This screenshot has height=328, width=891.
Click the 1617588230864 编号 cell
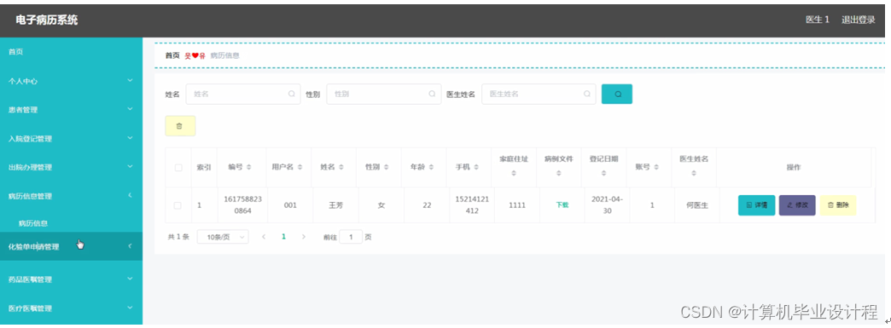coord(243,205)
